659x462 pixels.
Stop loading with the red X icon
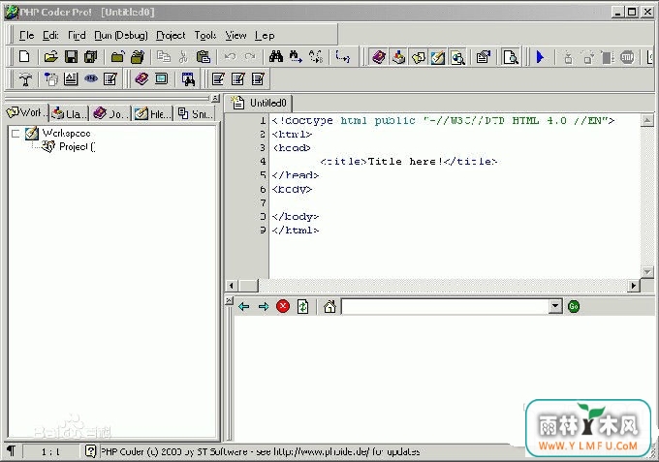click(283, 307)
